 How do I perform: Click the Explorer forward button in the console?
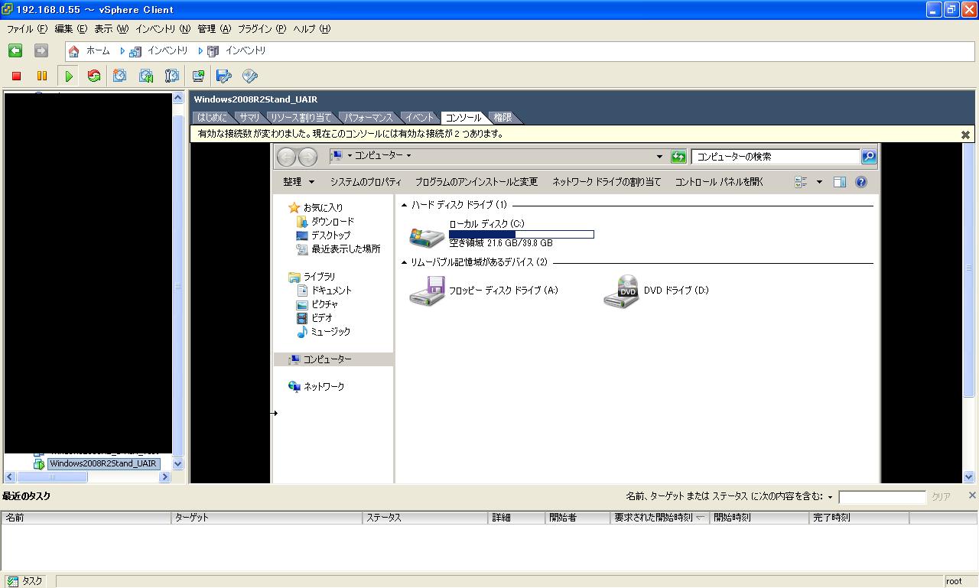click(x=307, y=157)
